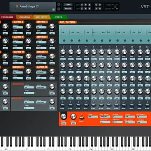Image resolution: width=151 pixels, height=151 pixels.
Task: Click the step 1 knob in arp top row
Action: (x=63, y=52)
